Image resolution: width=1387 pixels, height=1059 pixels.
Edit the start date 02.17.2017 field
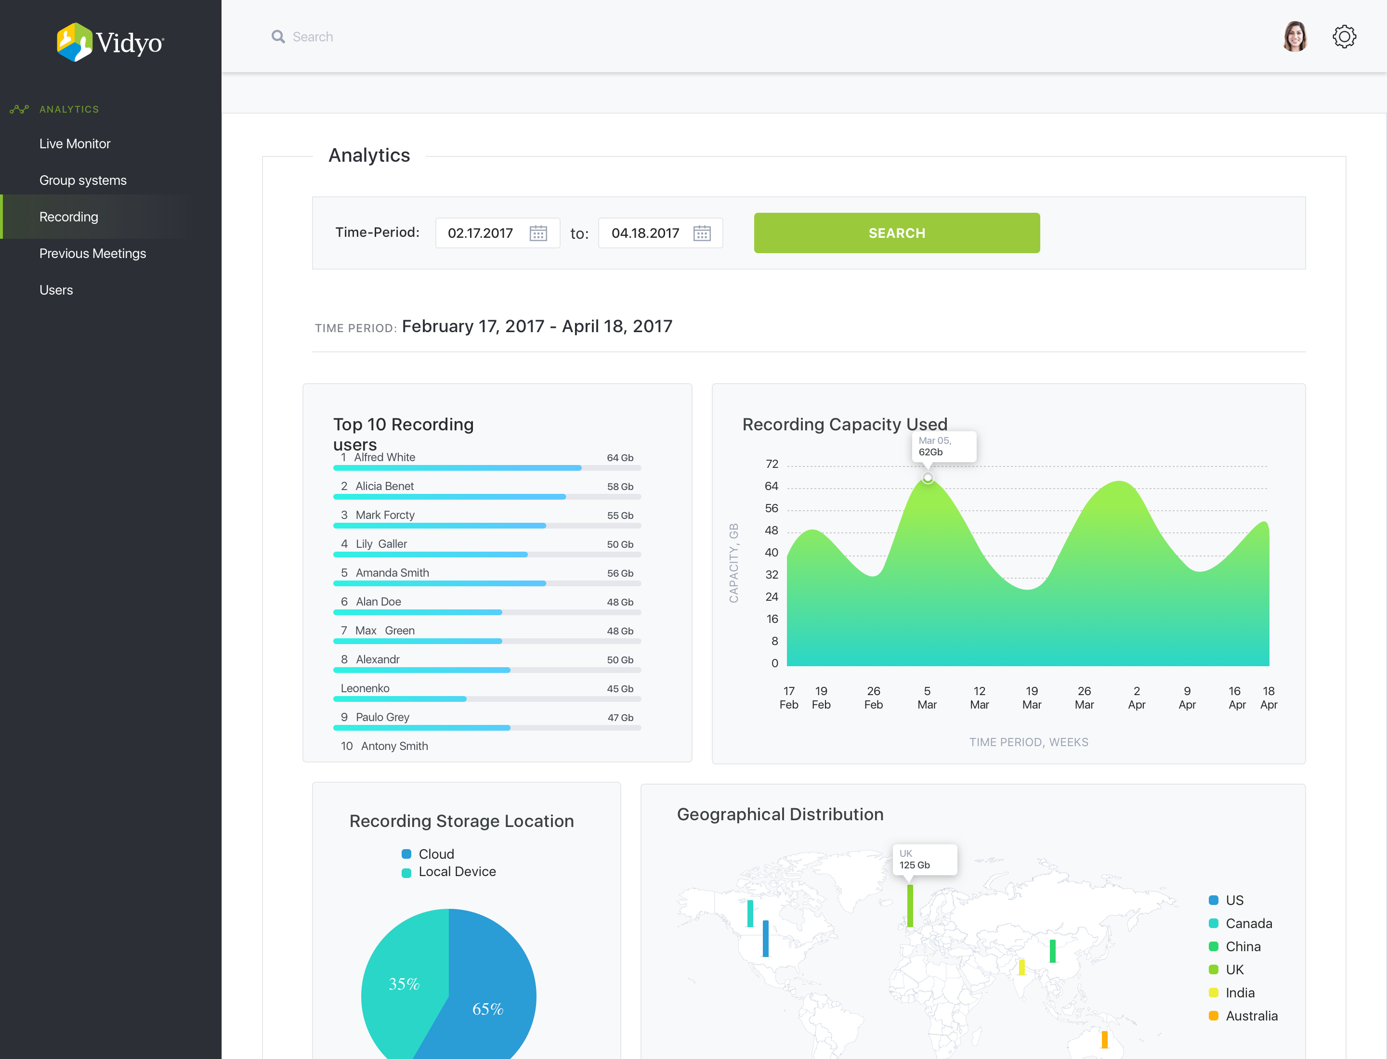497,233
